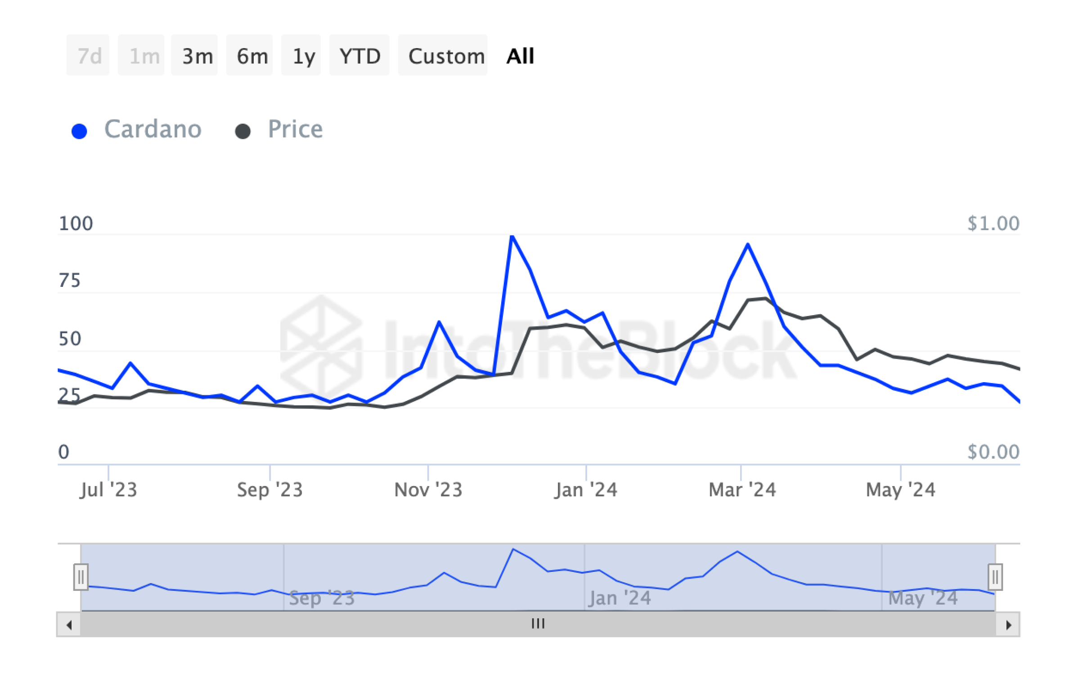
Task: Click the Cardano peak at Mar '24
Action: pyautogui.click(x=748, y=245)
